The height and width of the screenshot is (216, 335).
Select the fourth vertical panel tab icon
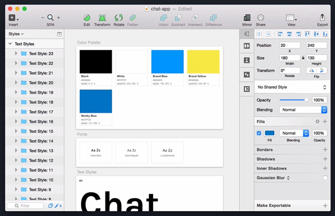(x=247, y=74)
